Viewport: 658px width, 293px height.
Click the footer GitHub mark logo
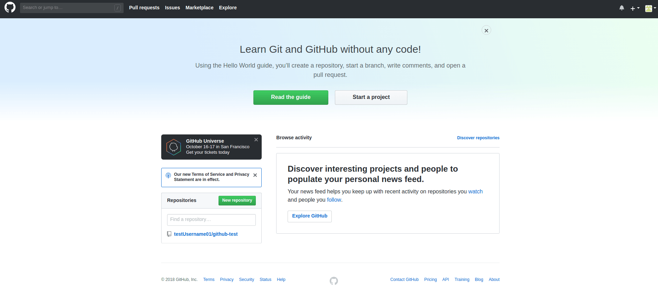coord(334,281)
